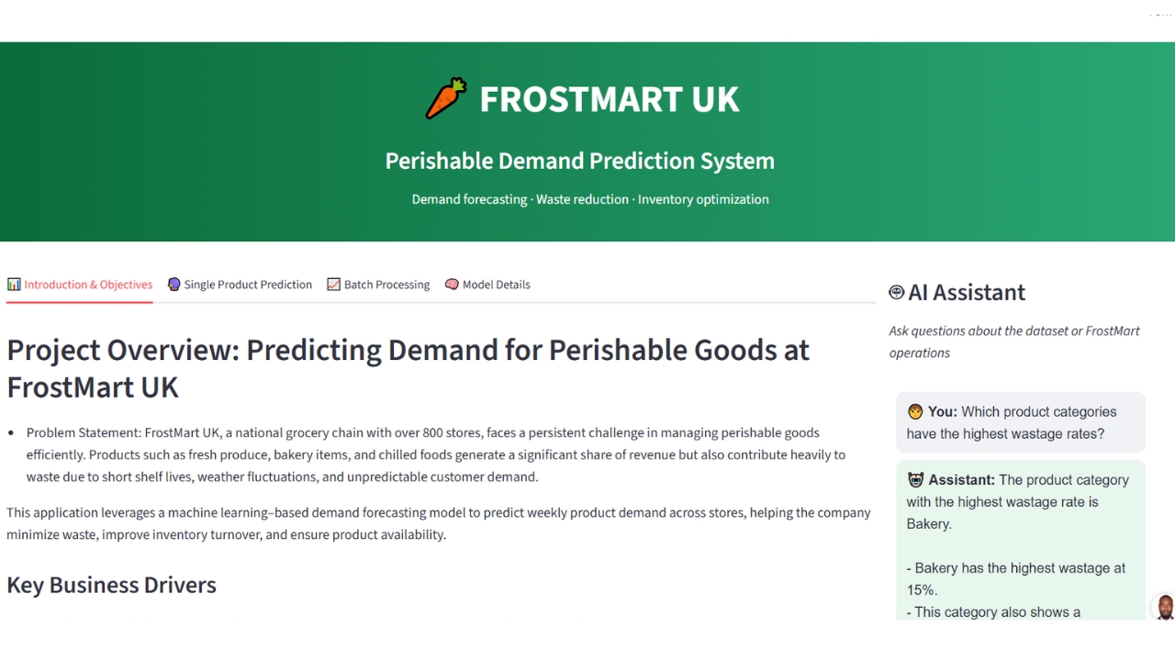Click the crystal ball icon before Single Product Prediction
1175x661 pixels.
[174, 285]
